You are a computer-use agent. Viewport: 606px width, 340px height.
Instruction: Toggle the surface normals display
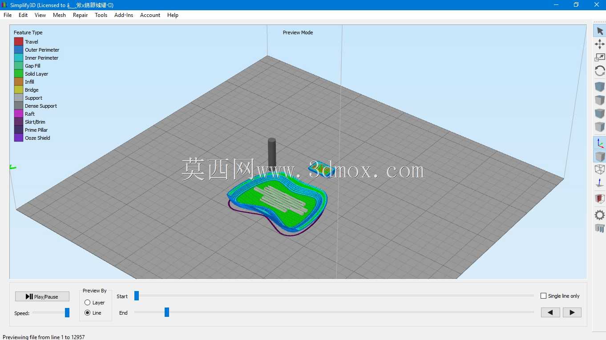pos(600,183)
